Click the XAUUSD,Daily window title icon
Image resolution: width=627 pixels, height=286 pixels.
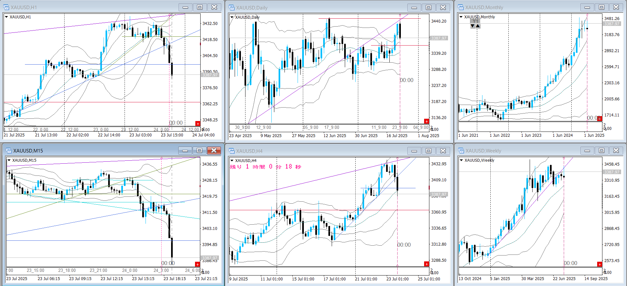point(232,8)
